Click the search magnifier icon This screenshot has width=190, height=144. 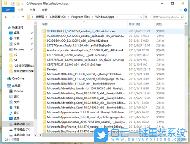click(182, 17)
